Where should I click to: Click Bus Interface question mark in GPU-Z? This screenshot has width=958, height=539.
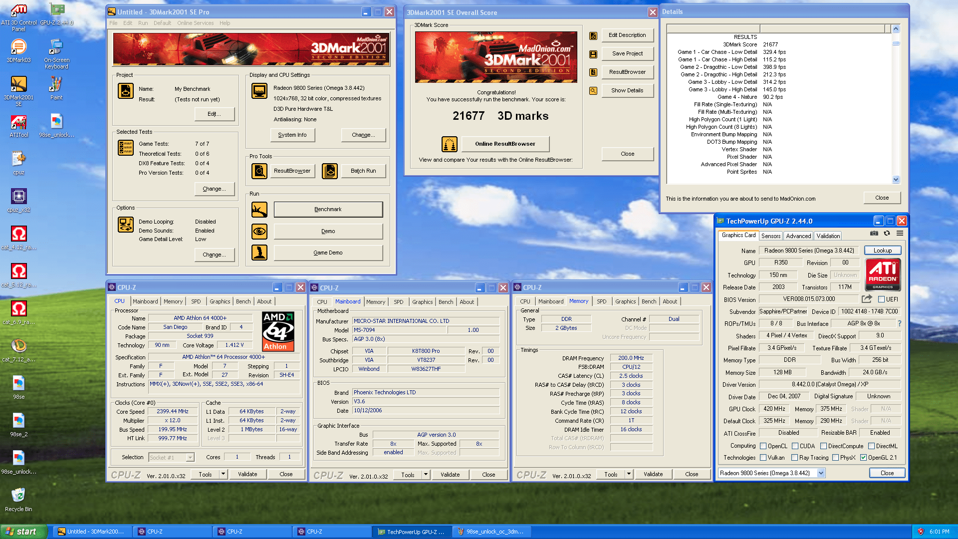[x=900, y=323]
